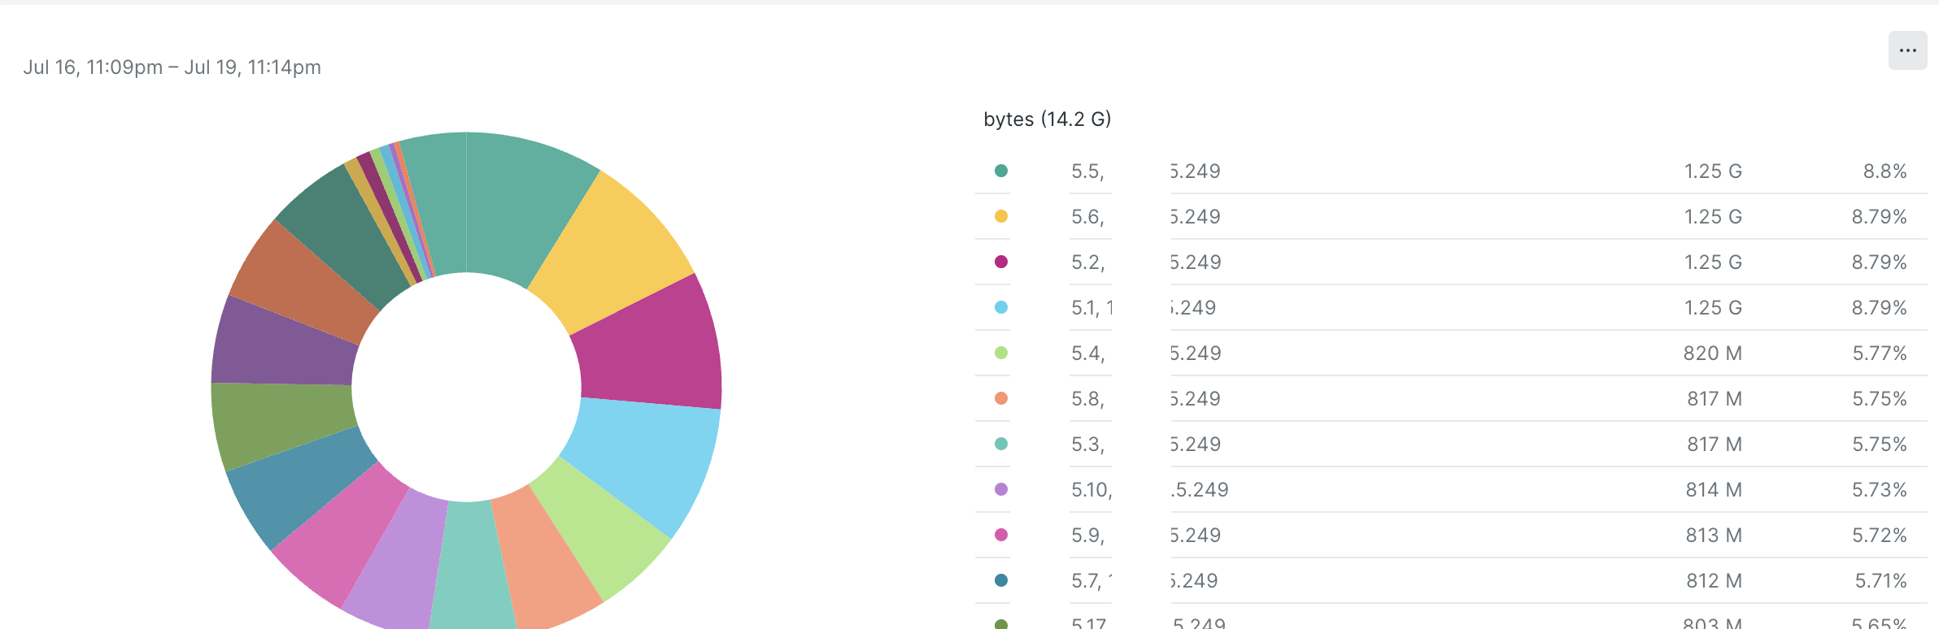
Task: Select the '5.8,' legend row label
Action: click(1087, 399)
